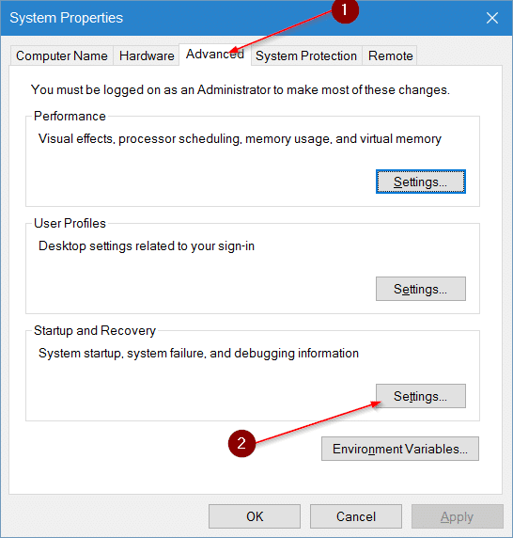The image size is (513, 538).
Task: Click the System Properties title text
Action: (66, 18)
